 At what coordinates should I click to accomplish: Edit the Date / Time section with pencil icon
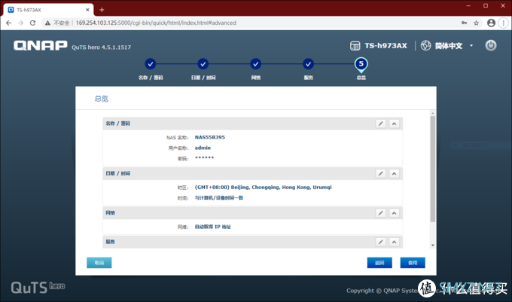(x=380, y=174)
